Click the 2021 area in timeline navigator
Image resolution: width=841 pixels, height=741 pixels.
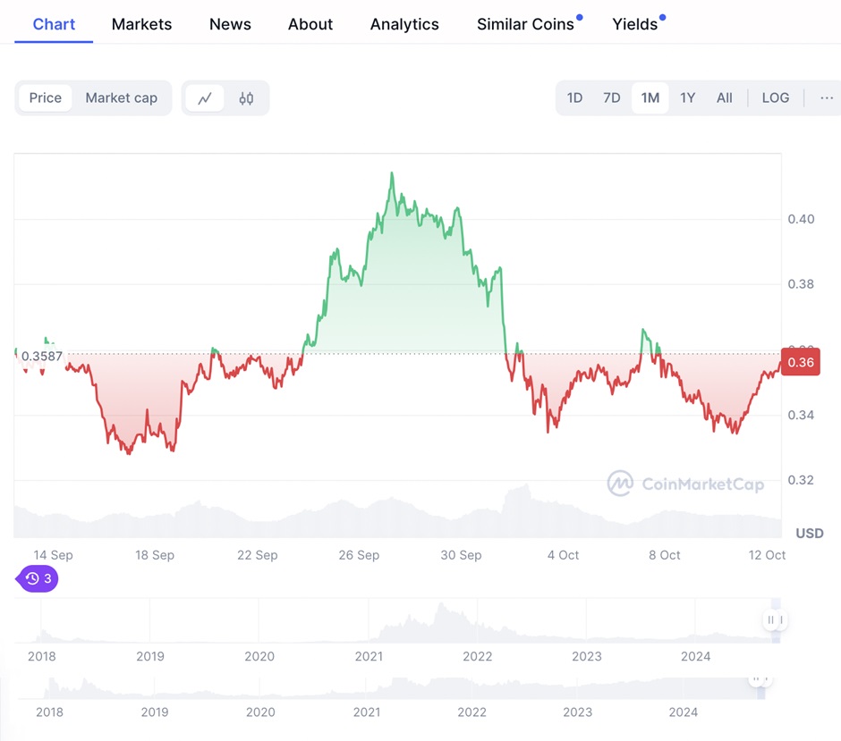(369, 656)
